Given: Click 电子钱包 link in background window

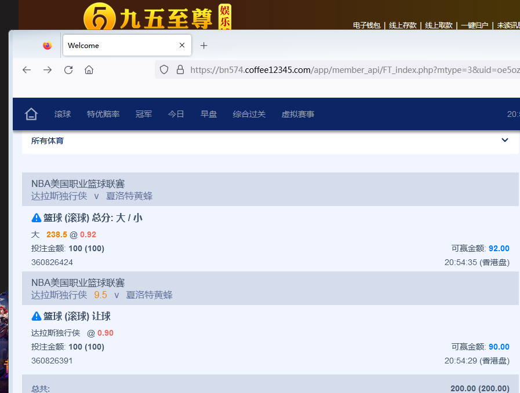Looking at the screenshot, I should (366, 25).
